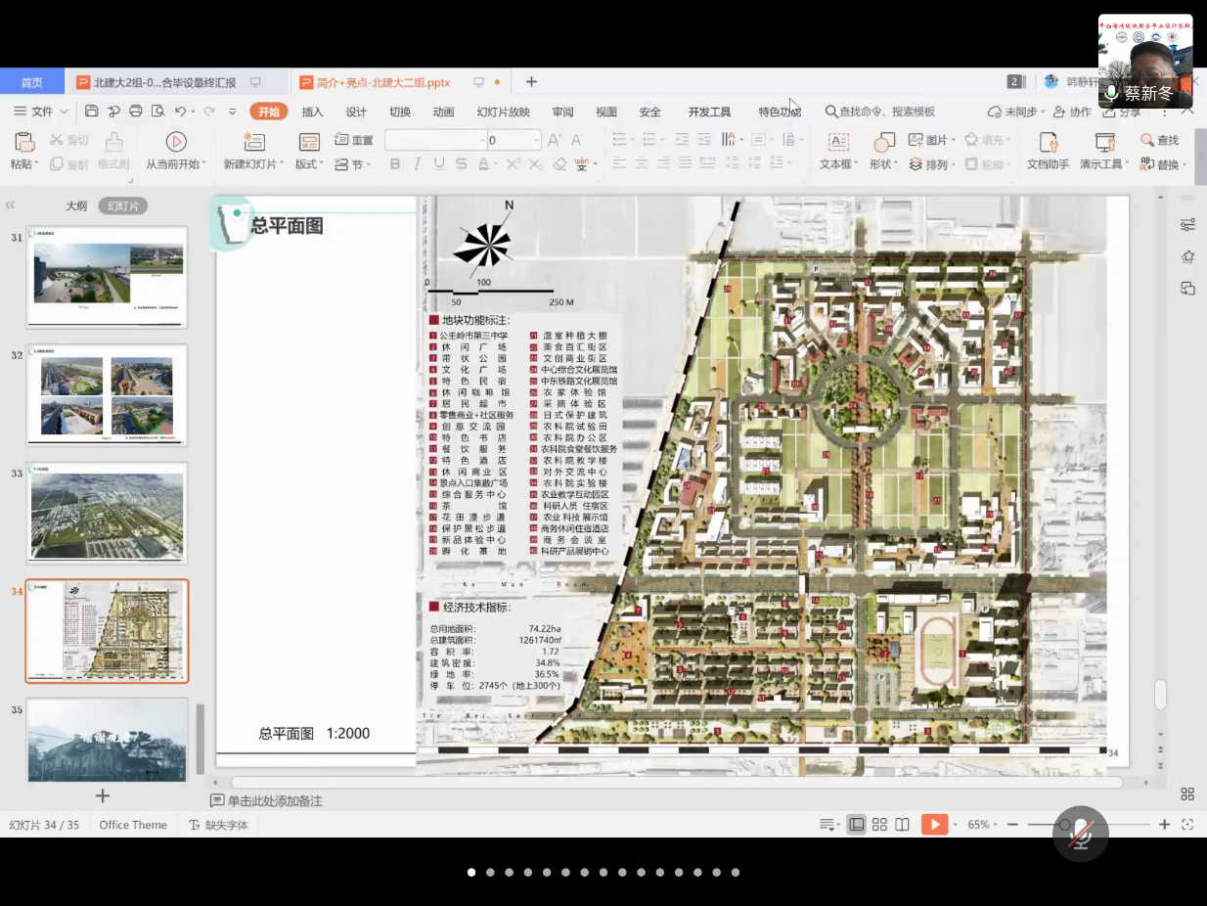Click the Save icon in quick access toolbar
1207x906 pixels.
tap(92, 112)
